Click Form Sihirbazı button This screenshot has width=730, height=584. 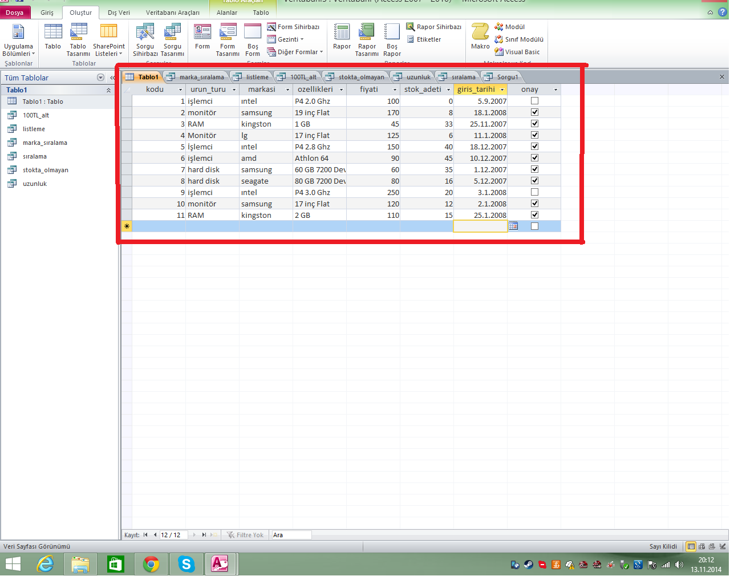pos(294,27)
